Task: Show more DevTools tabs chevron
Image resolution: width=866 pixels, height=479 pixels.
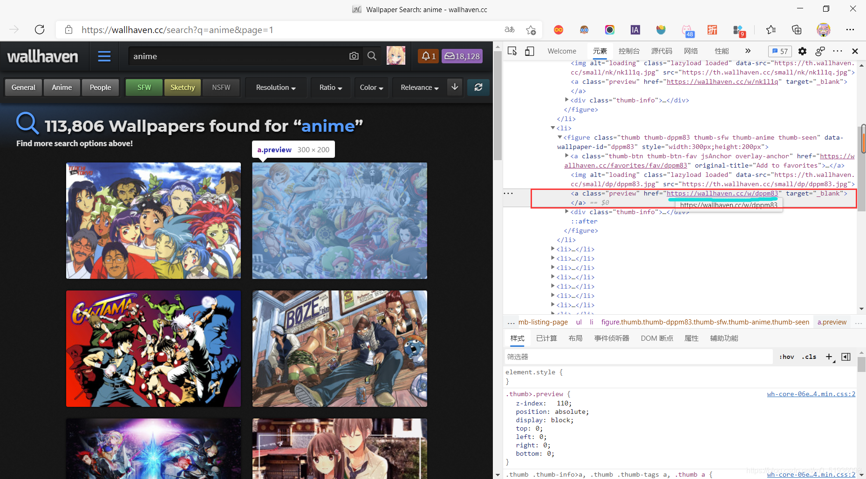Action: [748, 51]
